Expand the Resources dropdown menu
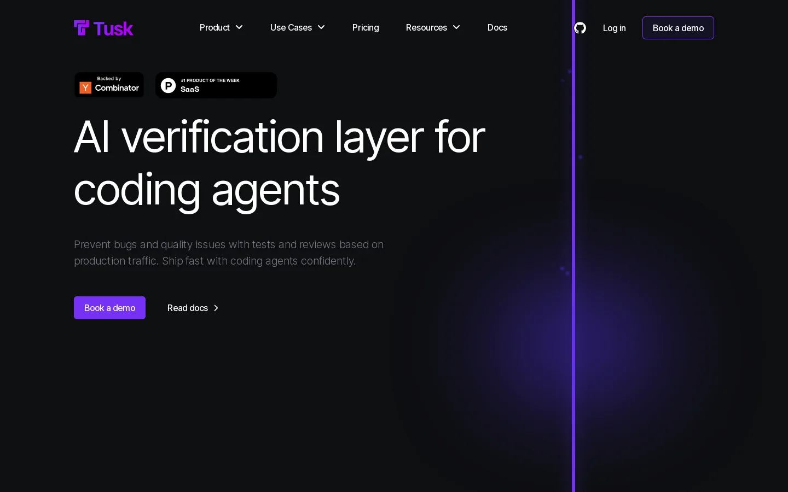Viewport: 788px width, 492px height. [433, 27]
